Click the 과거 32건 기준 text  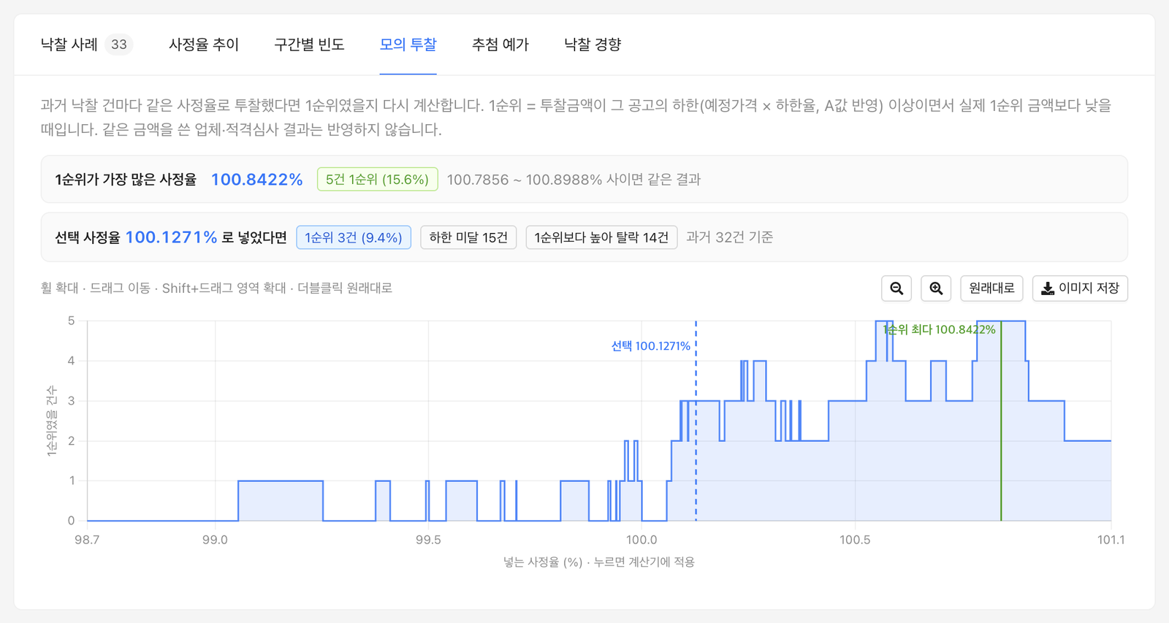(730, 237)
